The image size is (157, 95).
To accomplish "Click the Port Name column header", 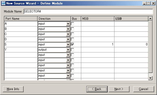I will pos(21,19).
